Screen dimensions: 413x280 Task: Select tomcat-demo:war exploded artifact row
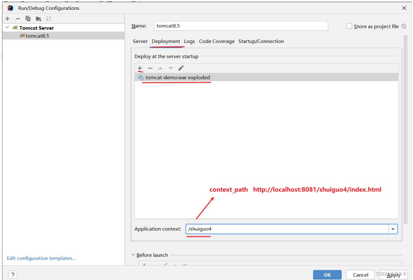pyautogui.click(x=266, y=77)
